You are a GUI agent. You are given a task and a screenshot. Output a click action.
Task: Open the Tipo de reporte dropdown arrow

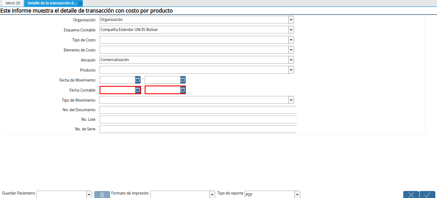point(297,195)
